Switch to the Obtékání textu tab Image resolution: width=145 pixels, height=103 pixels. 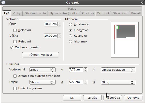(x=35, y=13)
